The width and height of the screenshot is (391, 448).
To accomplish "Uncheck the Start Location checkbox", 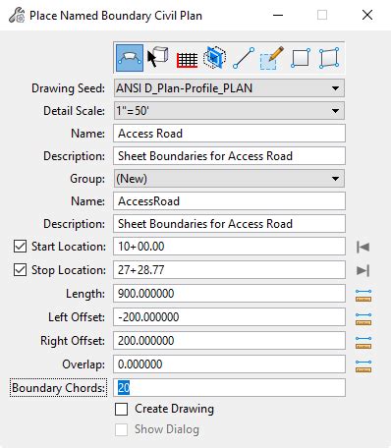I will point(20,247).
